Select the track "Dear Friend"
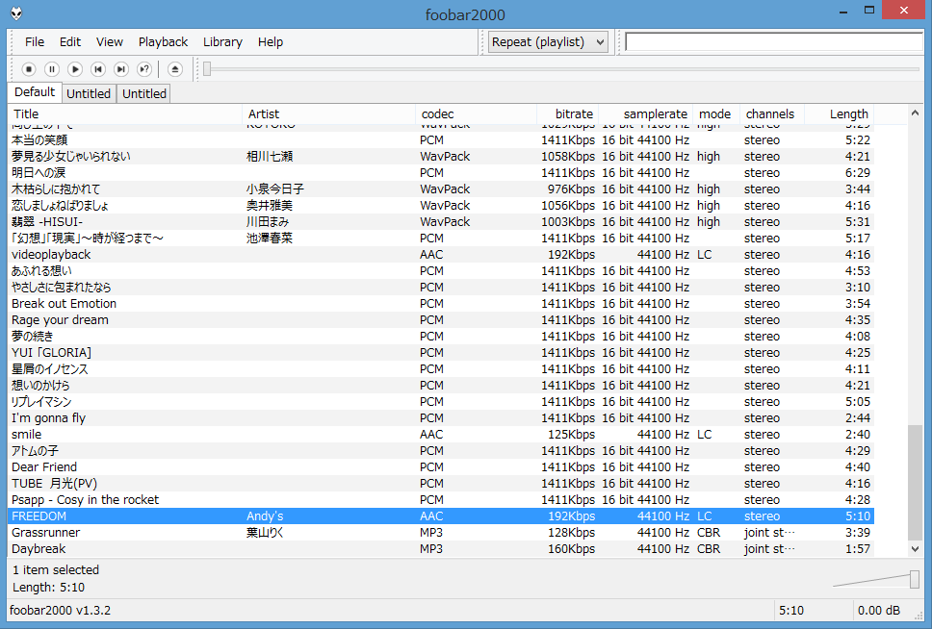932x629 pixels. click(440, 466)
